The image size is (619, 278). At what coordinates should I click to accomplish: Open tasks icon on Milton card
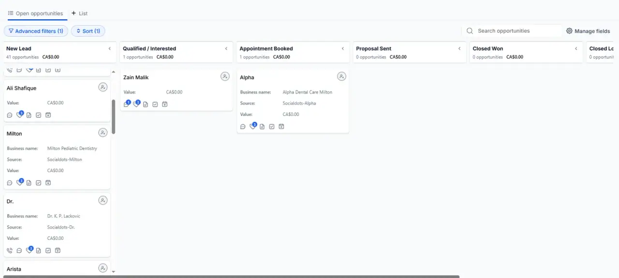[x=39, y=183]
